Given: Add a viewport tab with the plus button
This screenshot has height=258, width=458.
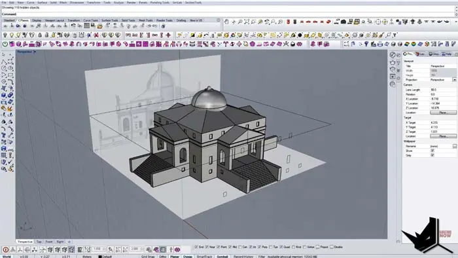Looking at the screenshot, I should click(69, 242).
